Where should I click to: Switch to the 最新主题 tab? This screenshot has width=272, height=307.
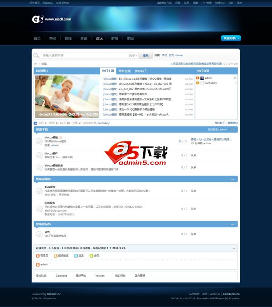[x=125, y=71]
